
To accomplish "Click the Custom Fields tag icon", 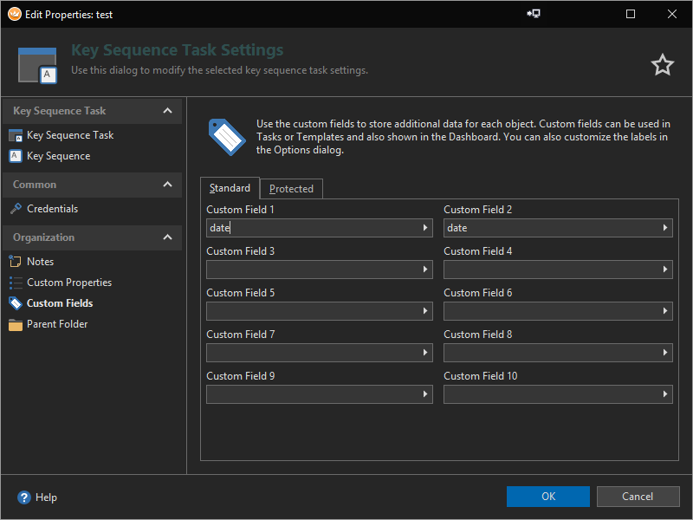I will point(16,303).
